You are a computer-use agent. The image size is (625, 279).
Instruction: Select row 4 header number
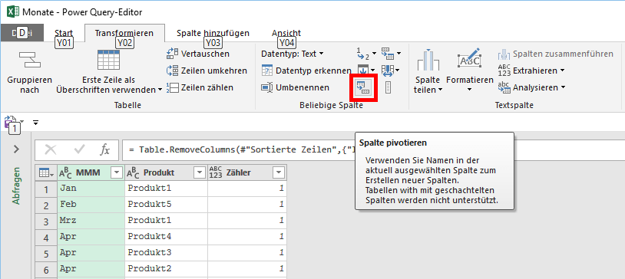pyautogui.click(x=46, y=237)
